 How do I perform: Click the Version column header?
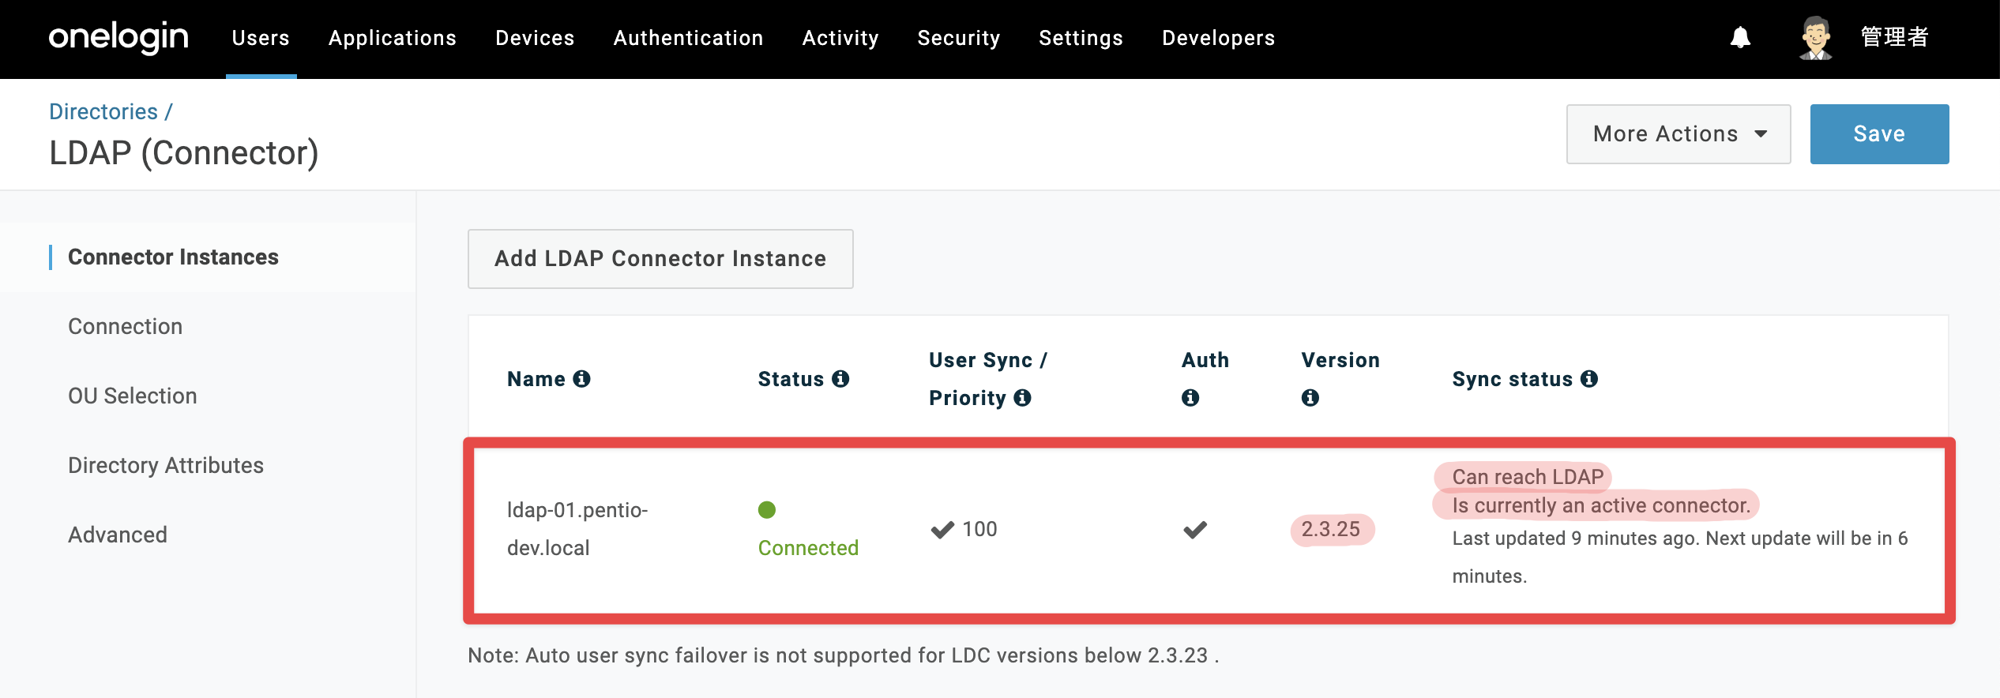click(1340, 360)
